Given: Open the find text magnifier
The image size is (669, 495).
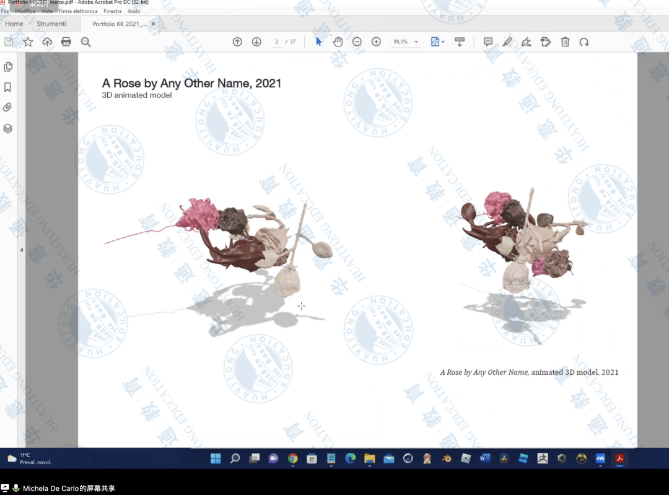Looking at the screenshot, I should [85, 42].
